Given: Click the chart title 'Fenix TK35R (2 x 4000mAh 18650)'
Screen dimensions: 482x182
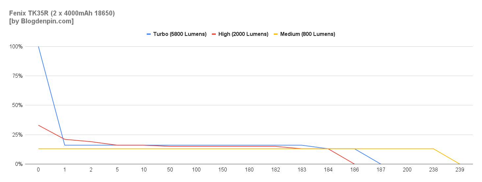Looking at the screenshot, I should pyautogui.click(x=62, y=13).
